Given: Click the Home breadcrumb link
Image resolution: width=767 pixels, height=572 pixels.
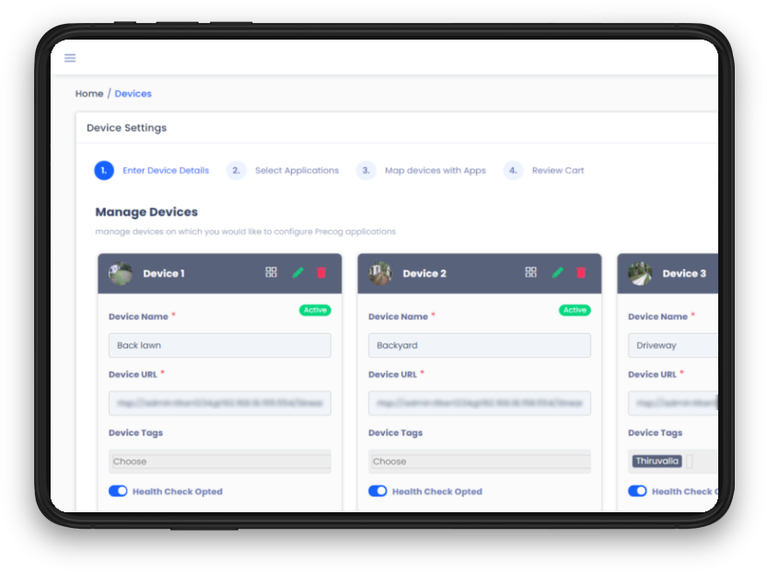Looking at the screenshot, I should pyautogui.click(x=89, y=94).
